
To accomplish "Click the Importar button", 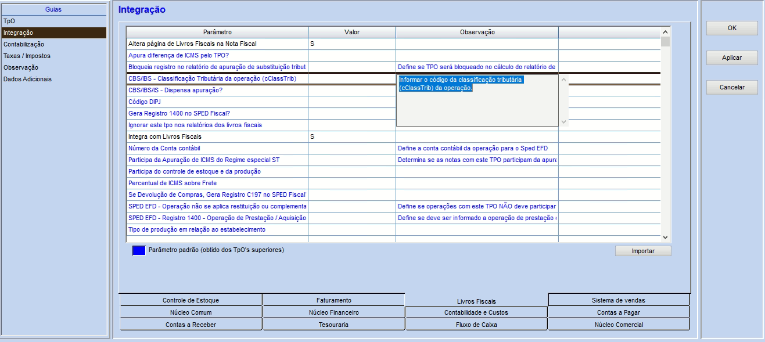I will [x=642, y=251].
